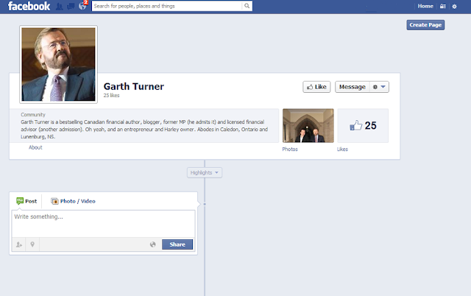Image resolution: width=471 pixels, height=296 pixels.
Task: Switch to Photo / Video tab
Action: pyautogui.click(x=73, y=201)
